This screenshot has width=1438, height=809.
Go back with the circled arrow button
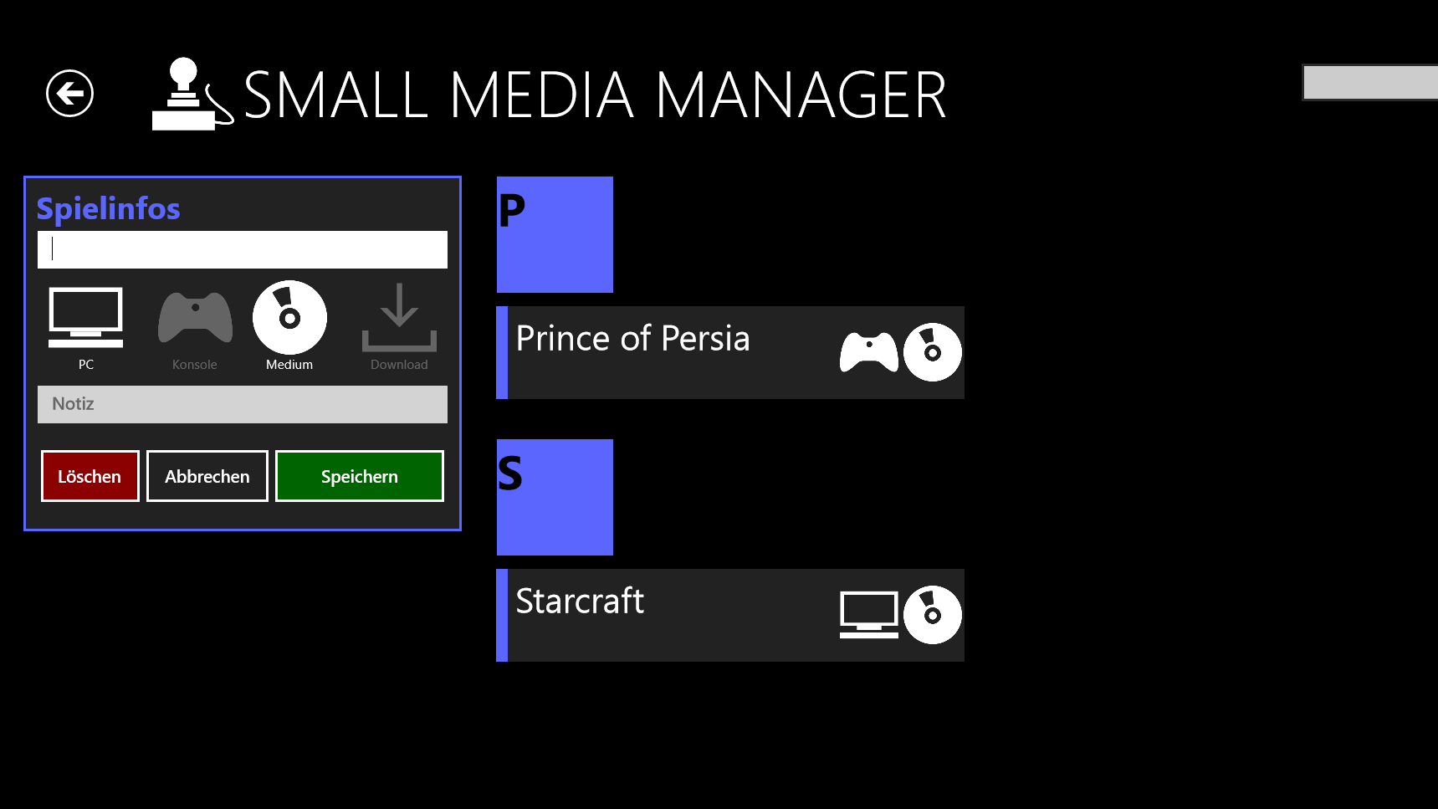[69, 93]
